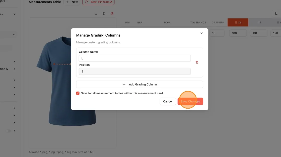
Task: Edit S measurement value 110
Action: (259, 33)
